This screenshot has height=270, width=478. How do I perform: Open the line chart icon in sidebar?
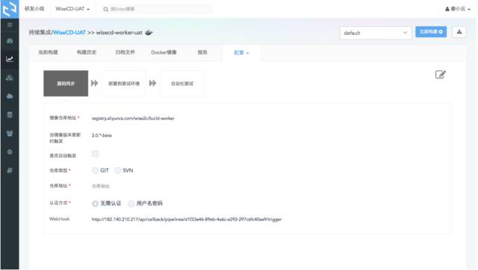(10, 59)
